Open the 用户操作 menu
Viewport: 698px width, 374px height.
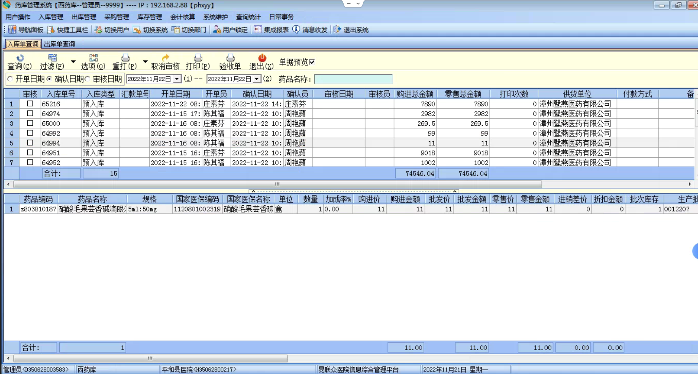pyautogui.click(x=18, y=17)
